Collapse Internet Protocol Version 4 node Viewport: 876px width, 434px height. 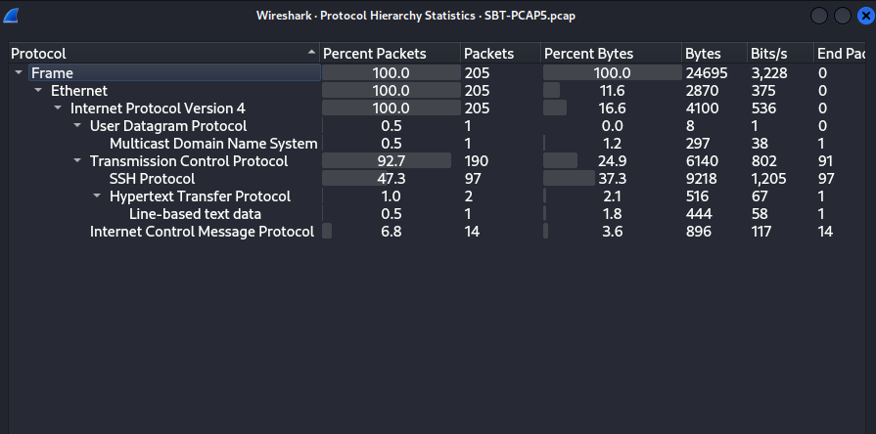point(58,108)
